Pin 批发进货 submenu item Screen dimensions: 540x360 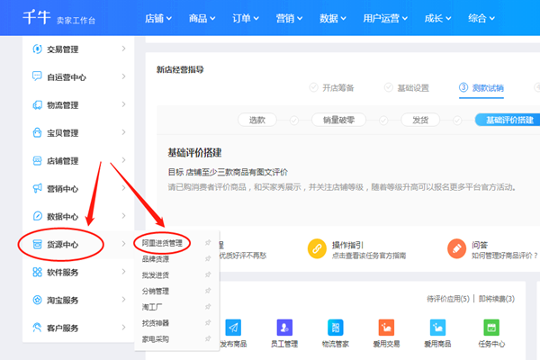(208, 274)
